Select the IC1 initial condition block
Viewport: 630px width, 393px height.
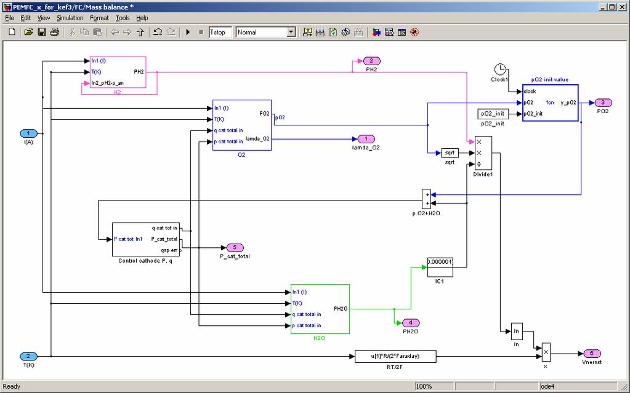pyautogui.click(x=440, y=267)
